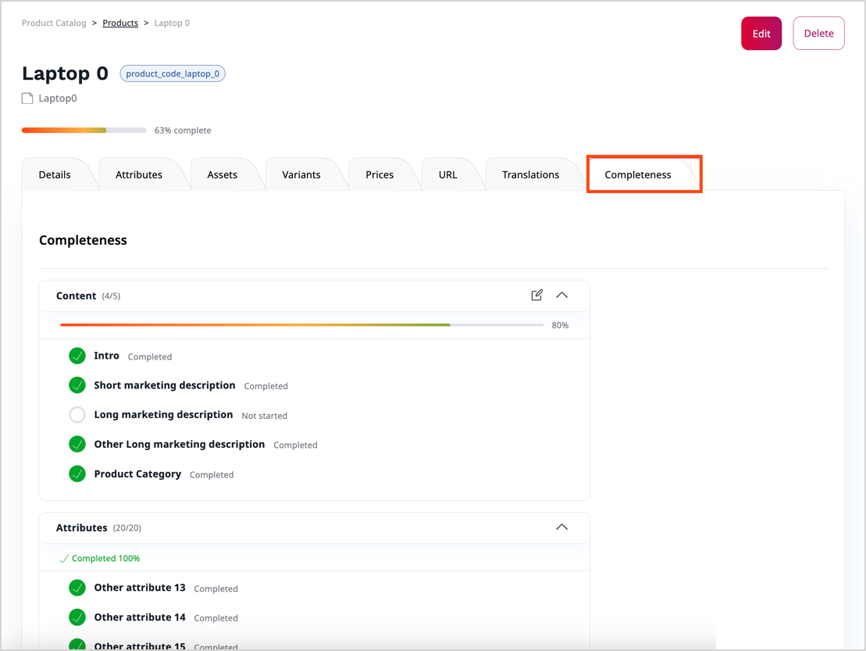This screenshot has width=866, height=651.
Task: Click the green check next to Other attribute 13
Action: [77, 588]
